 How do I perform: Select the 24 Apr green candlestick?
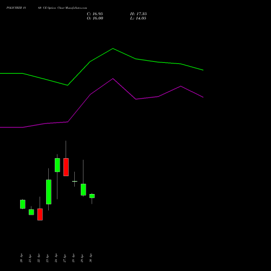[57, 165]
